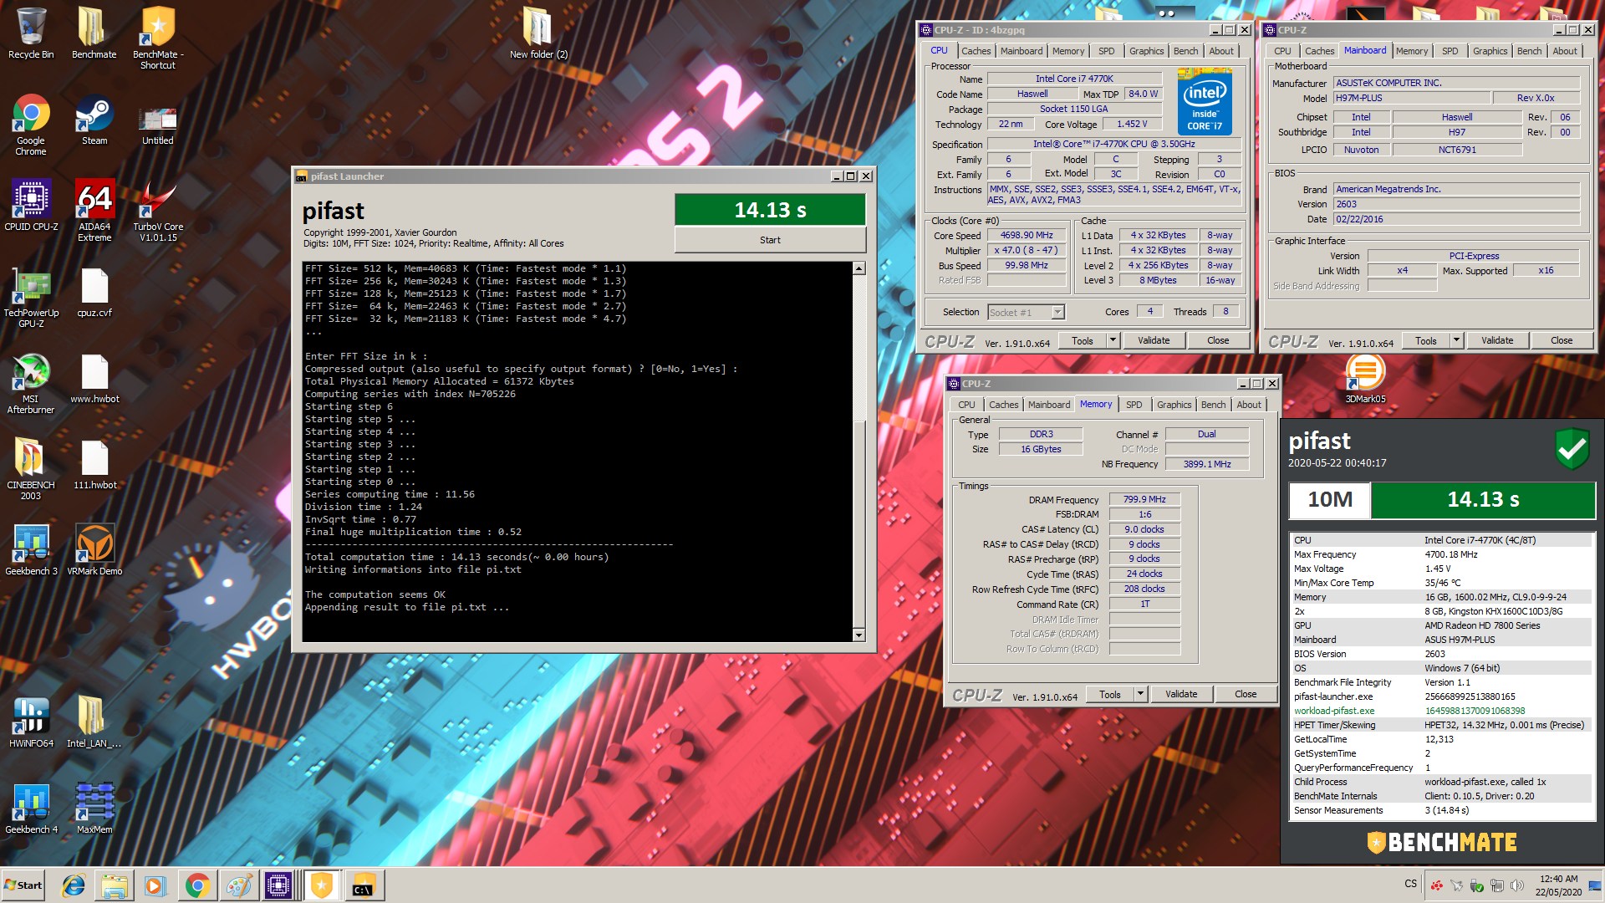
Task: Open TechPowerUp GPU-Z desktop icon
Action: (31, 297)
